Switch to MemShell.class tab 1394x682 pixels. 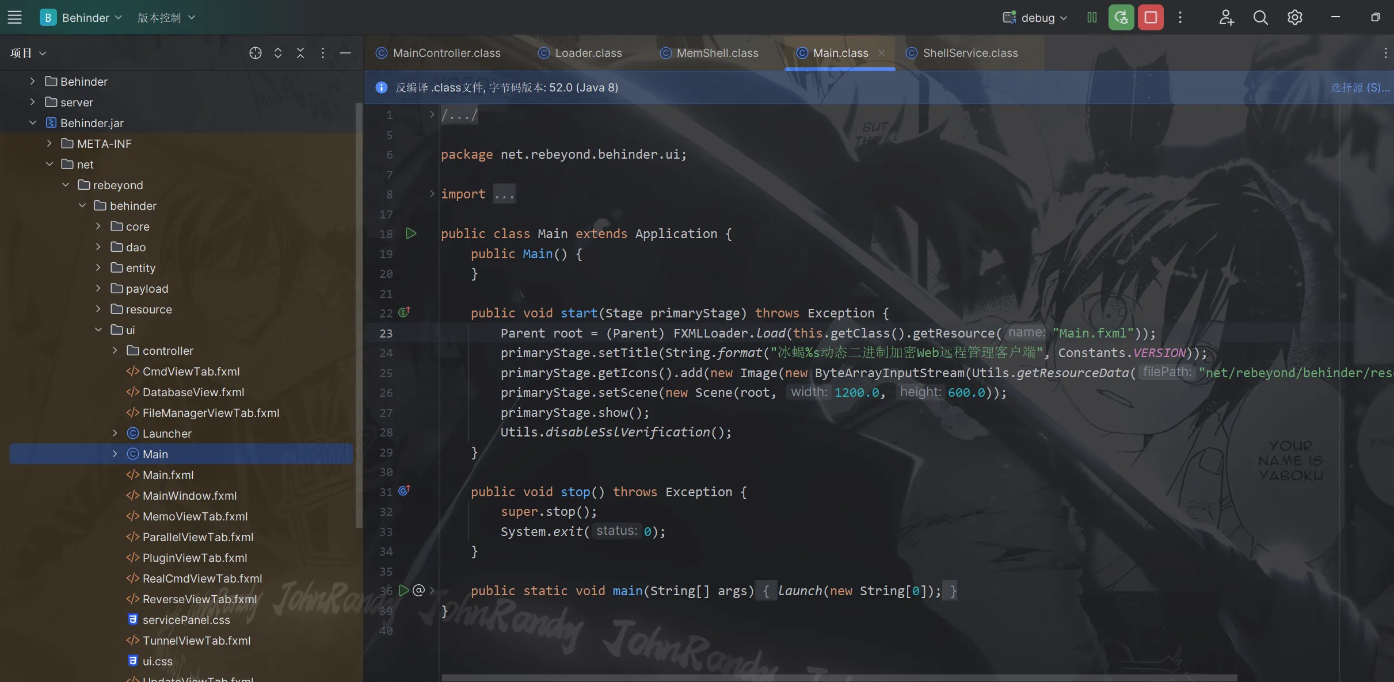[x=717, y=53]
